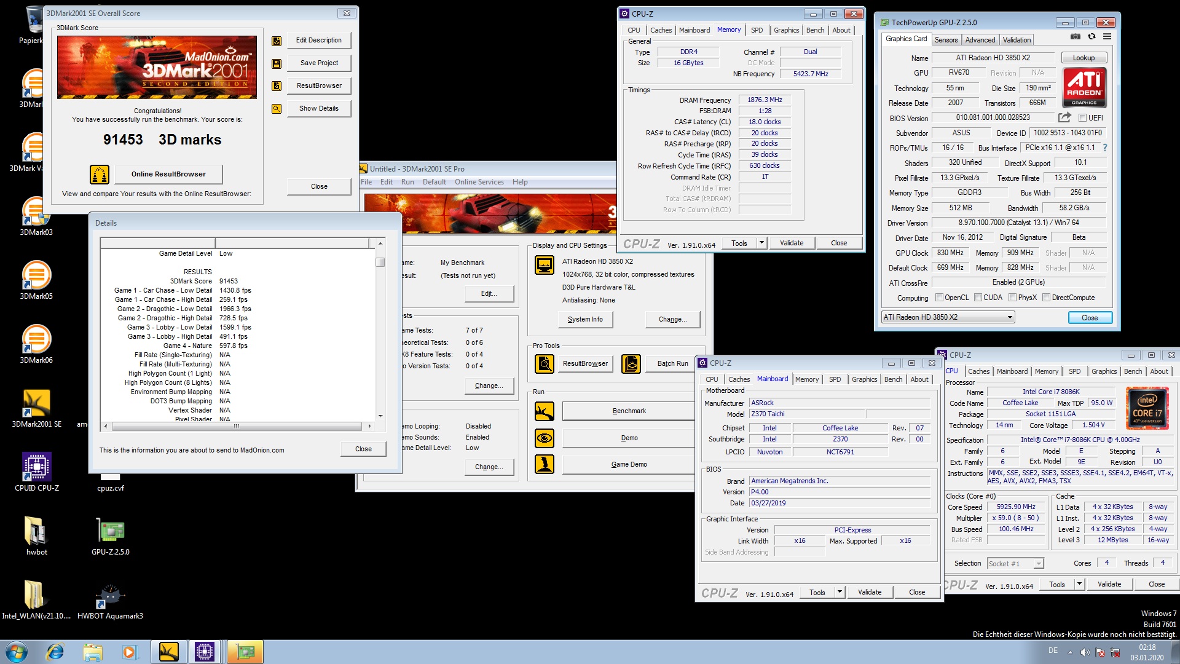Open the GPU selection dropdown in GPU-Z
The width and height of the screenshot is (1180, 664).
(948, 317)
